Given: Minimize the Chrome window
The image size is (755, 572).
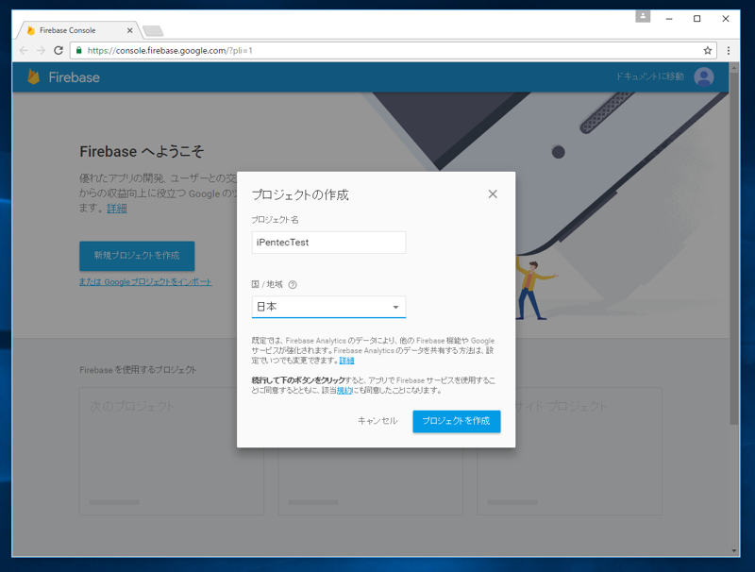Looking at the screenshot, I should (x=669, y=19).
